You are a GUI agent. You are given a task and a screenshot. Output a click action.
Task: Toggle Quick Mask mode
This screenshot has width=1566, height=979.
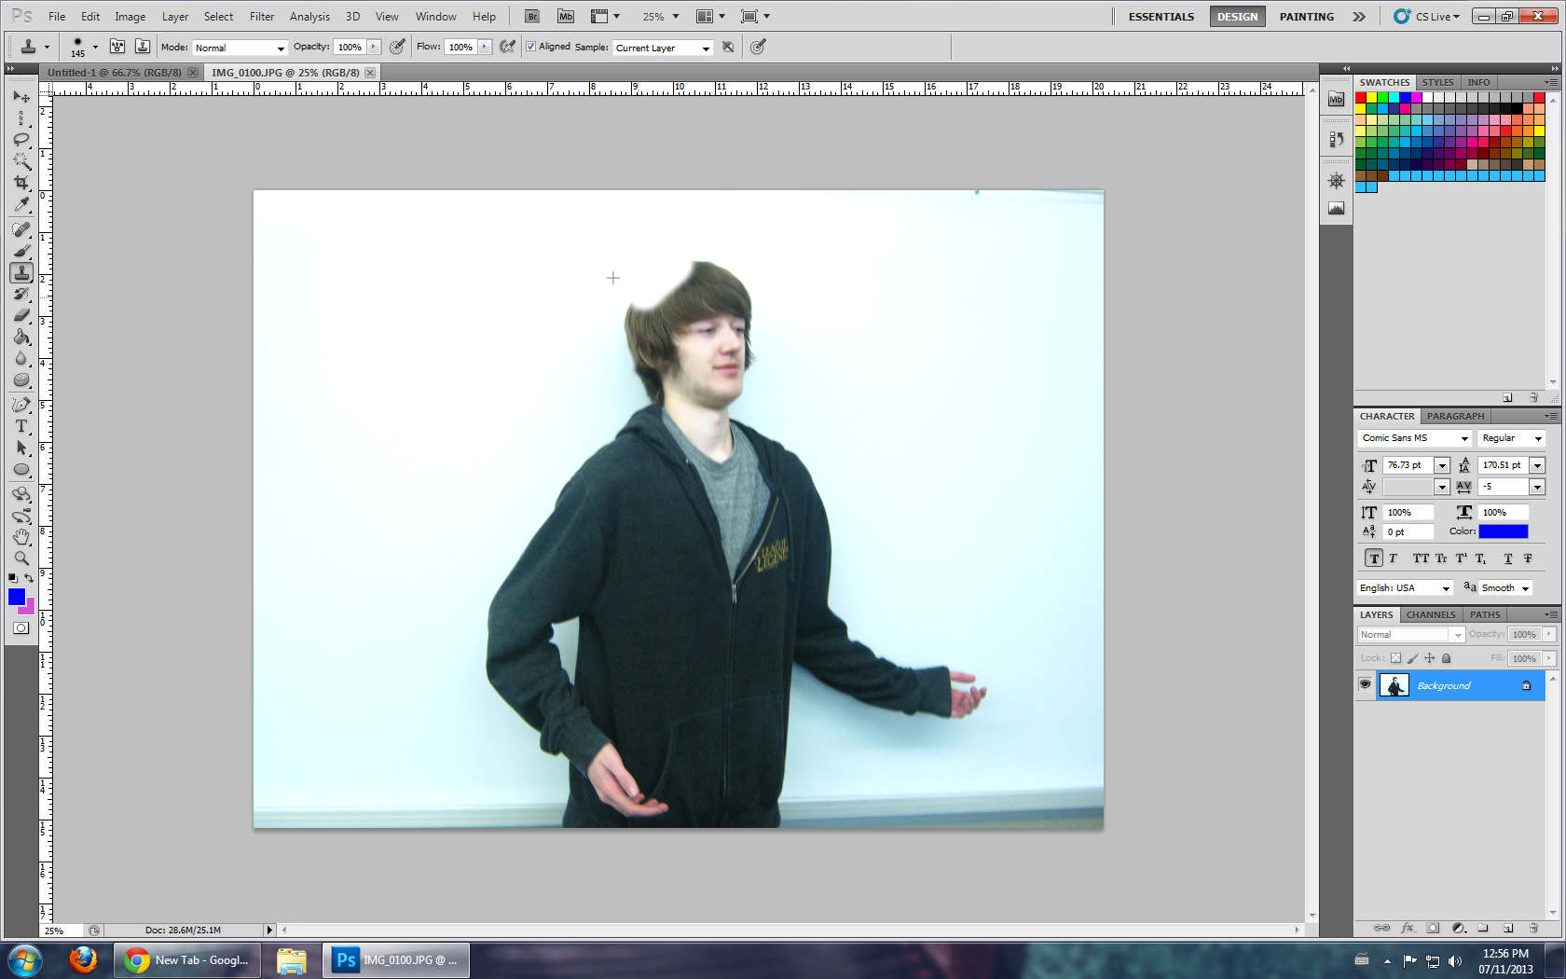tap(21, 628)
